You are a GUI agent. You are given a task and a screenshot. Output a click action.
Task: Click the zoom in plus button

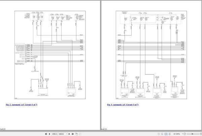point(201,134)
